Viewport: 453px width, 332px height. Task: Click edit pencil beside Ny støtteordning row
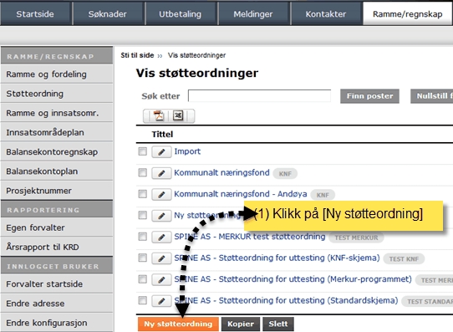[161, 216]
